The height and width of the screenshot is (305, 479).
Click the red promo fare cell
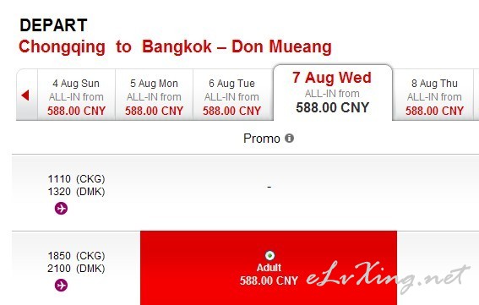tap(269, 268)
